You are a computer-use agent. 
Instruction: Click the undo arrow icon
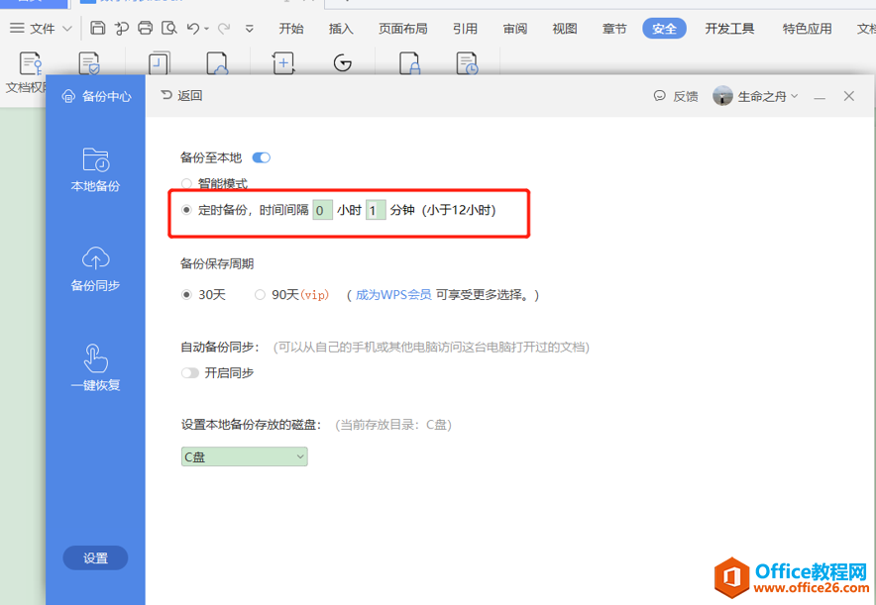point(193,29)
